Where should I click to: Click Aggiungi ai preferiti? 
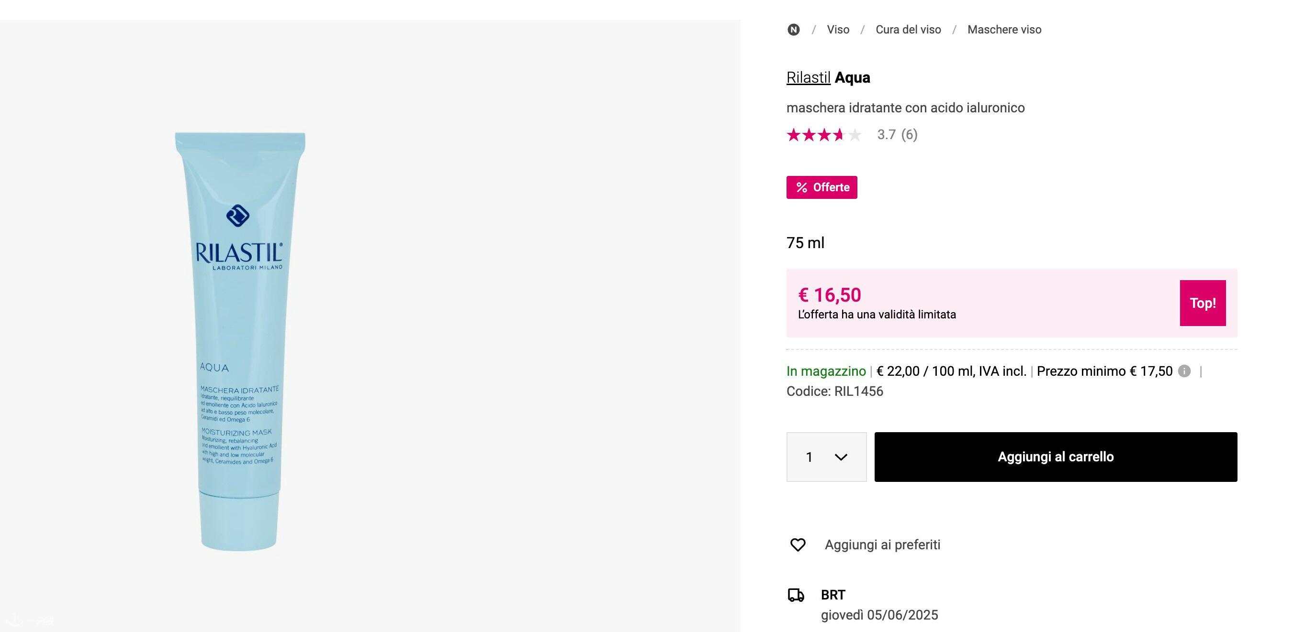[882, 545]
